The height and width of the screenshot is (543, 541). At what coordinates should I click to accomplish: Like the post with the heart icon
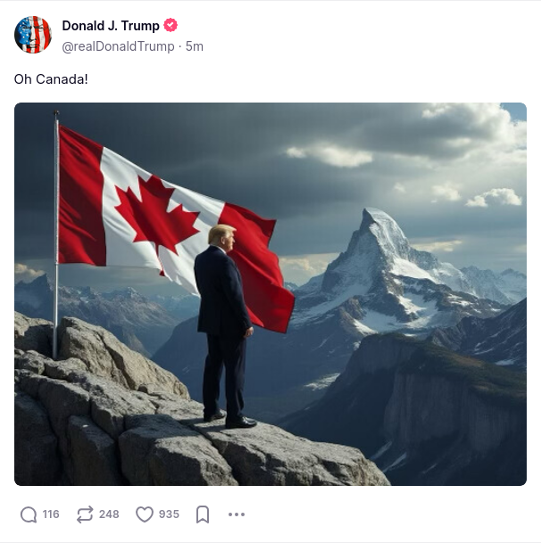point(145,514)
